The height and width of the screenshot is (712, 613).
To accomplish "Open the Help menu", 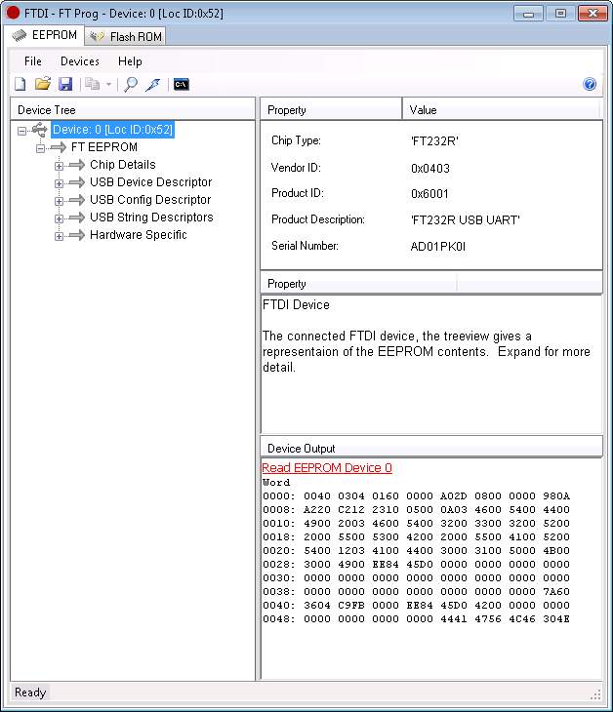I will [x=130, y=61].
